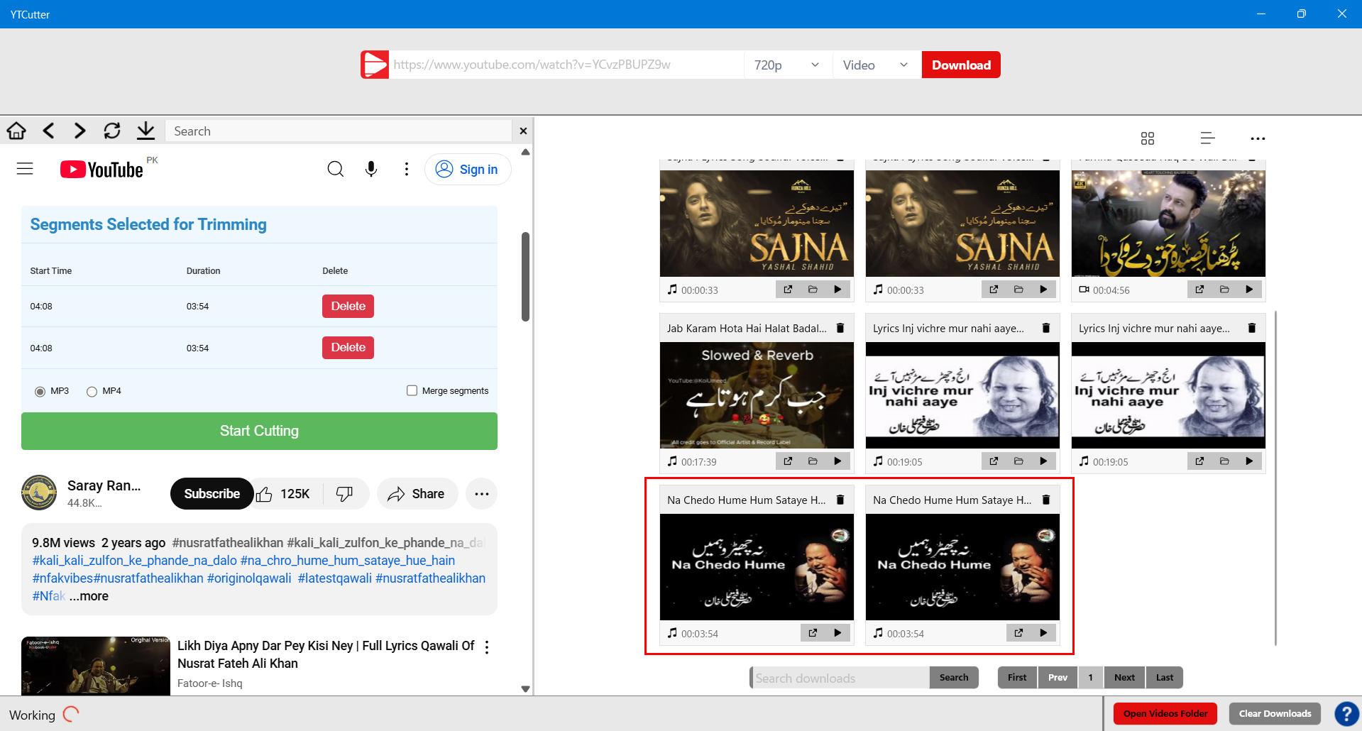Click Clear Downloads button
The width and height of the screenshot is (1362, 731).
[x=1275, y=714]
